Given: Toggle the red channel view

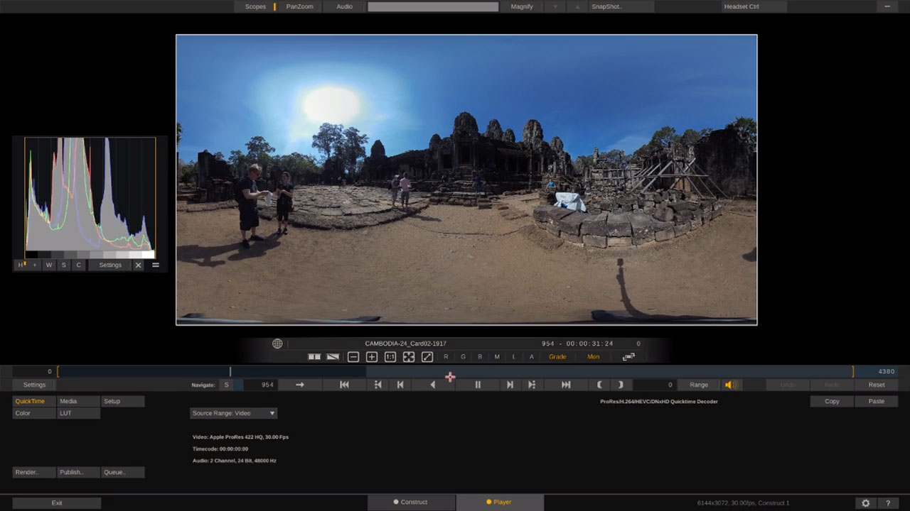Looking at the screenshot, I should pos(446,357).
